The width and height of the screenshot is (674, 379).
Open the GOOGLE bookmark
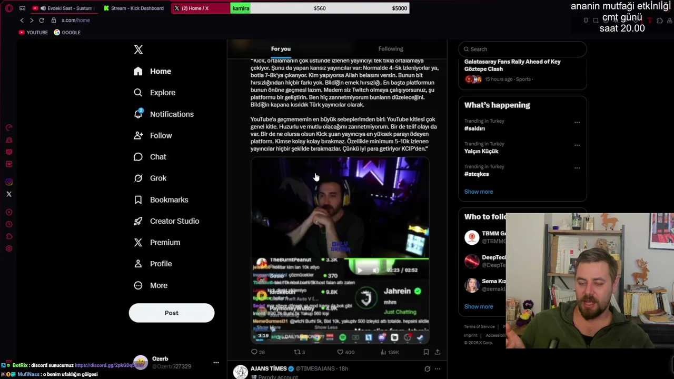click(67, 33)
